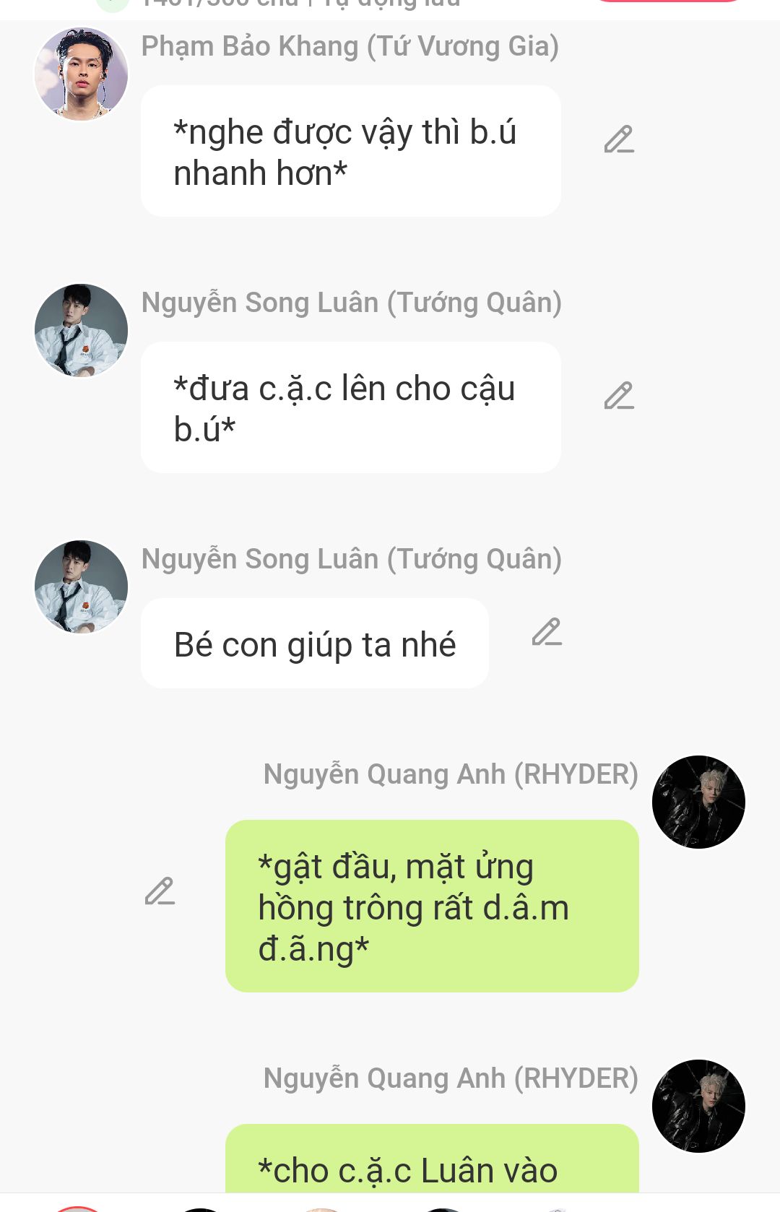Tap the Nguyễn Quang Anh (RHYDER) name above the "gật đầu" bubble
Screen dimensions: 780x1212
451,774
